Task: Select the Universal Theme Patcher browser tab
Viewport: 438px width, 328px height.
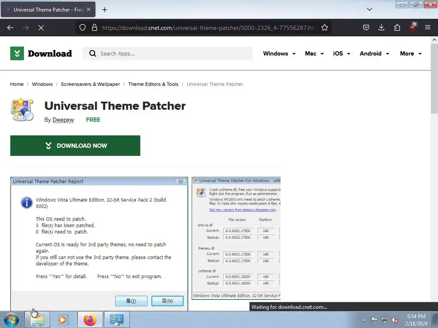Action: click(48, 9)
